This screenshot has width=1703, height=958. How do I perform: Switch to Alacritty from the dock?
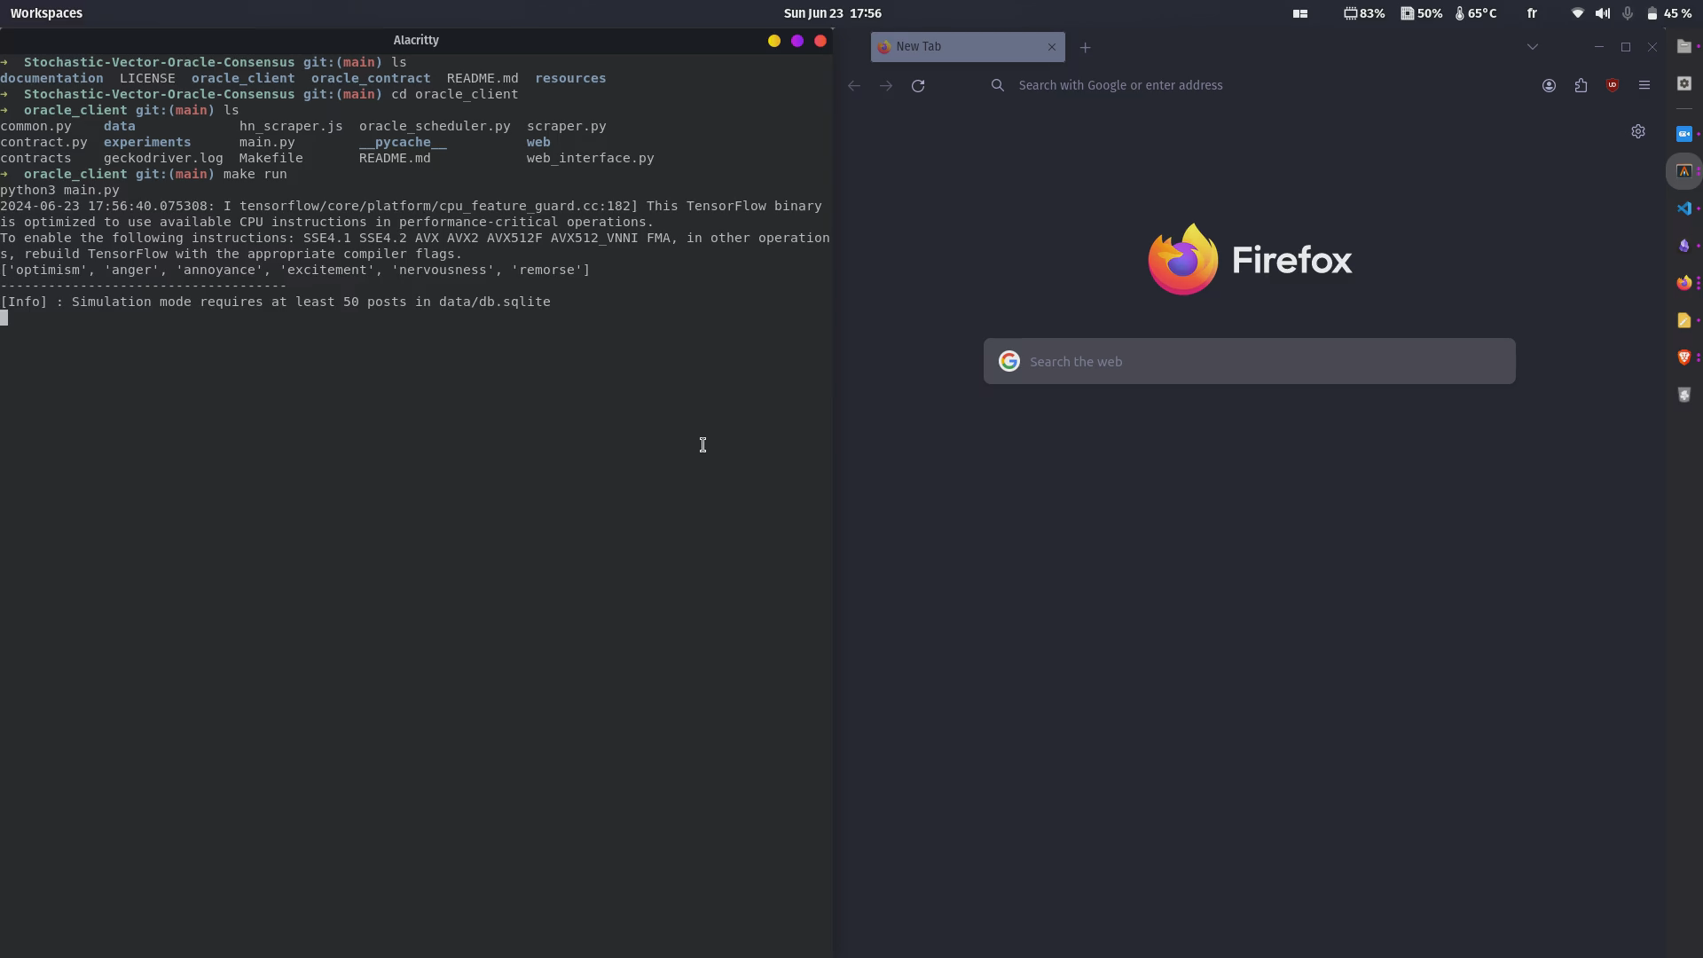click(x=1683, y=171)
